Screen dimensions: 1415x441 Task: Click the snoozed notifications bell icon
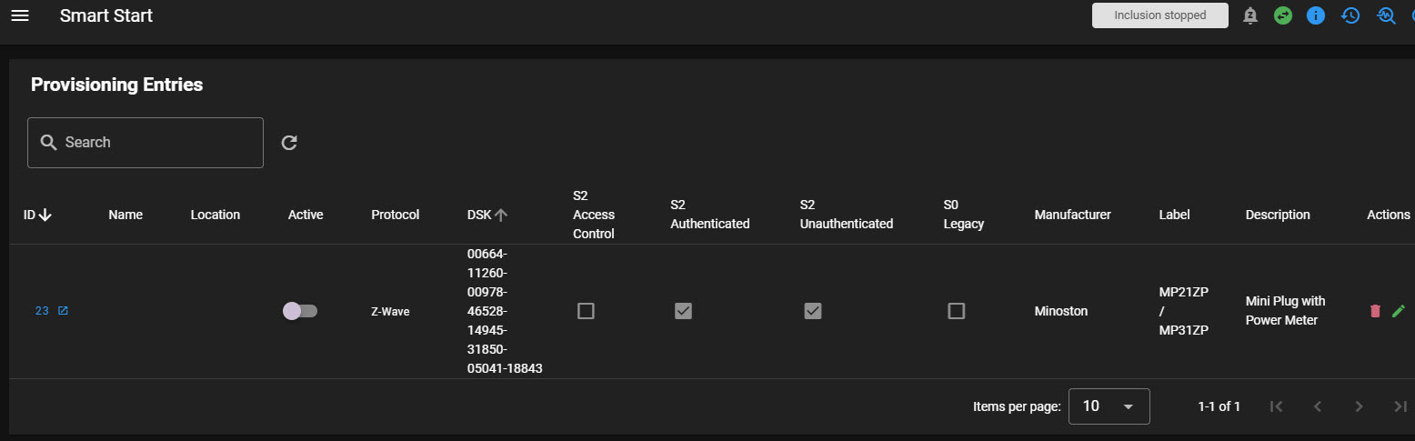pos(1250,15)
